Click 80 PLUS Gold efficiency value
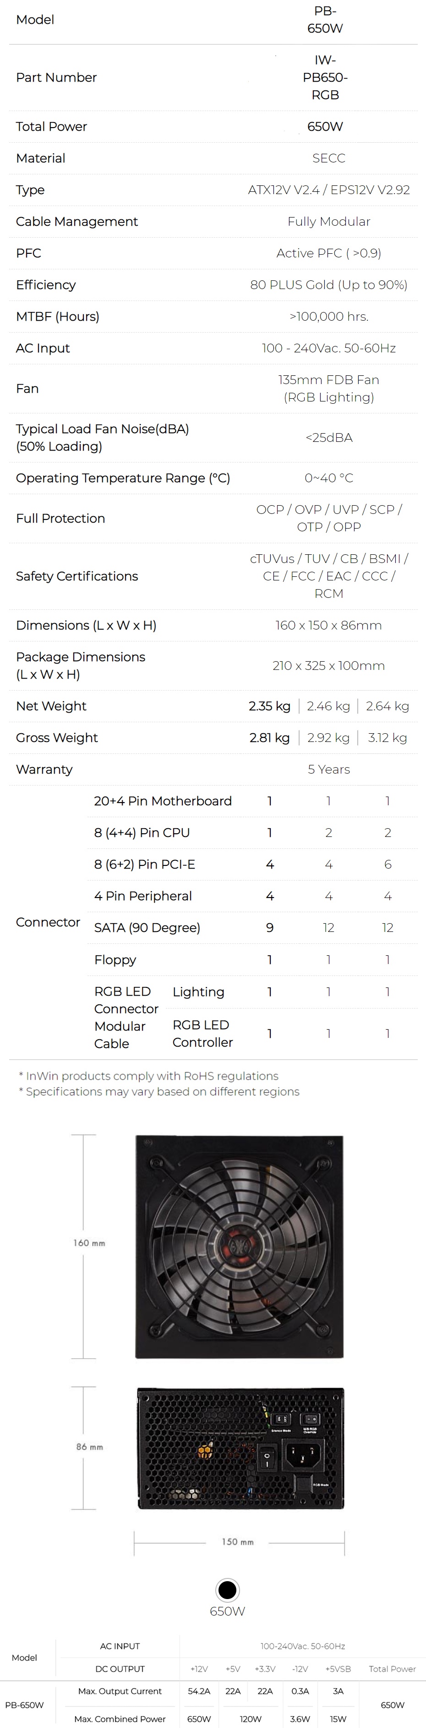Viewport: 426px width, 1728px height. click(x=328, y=284)
